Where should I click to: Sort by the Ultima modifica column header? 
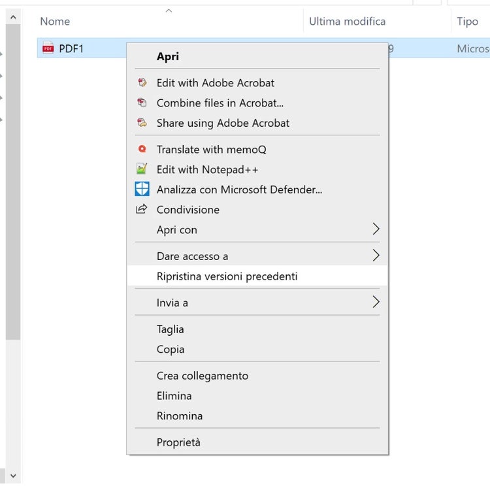[347, 22]
